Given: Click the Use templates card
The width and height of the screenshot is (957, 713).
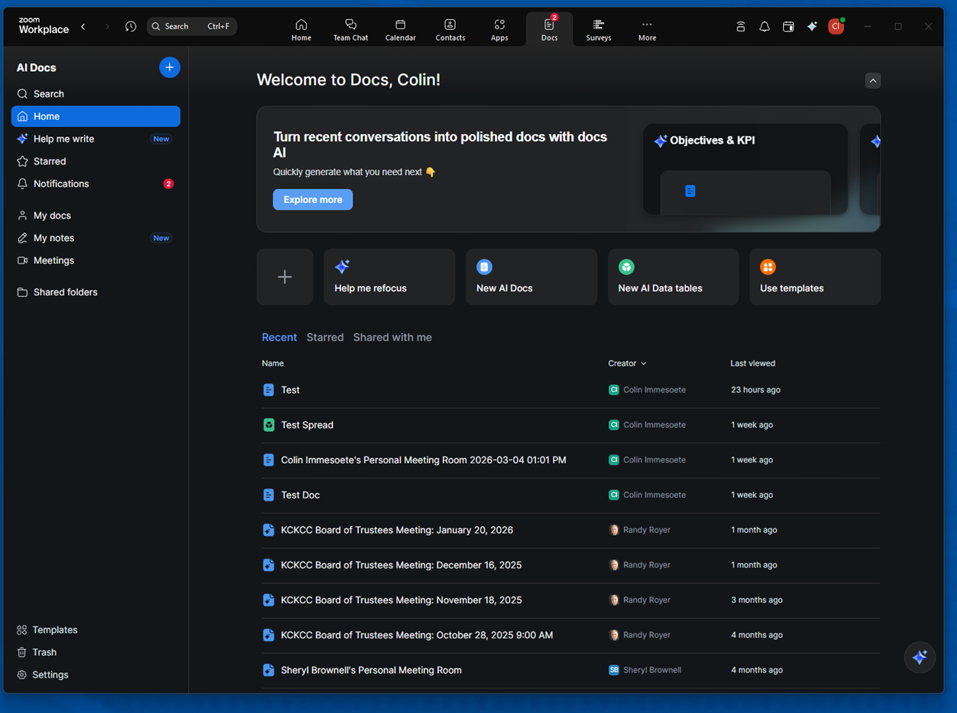Looking at the screenshot, I should [815, 277].
